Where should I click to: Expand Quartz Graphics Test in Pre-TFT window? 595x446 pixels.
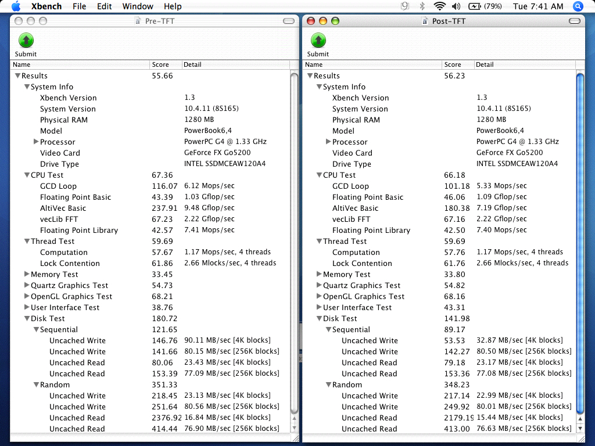point(27,285)
